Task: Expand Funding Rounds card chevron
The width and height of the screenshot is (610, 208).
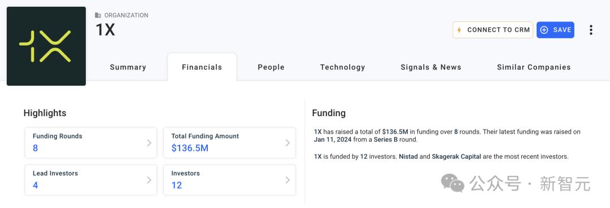Action: pos(149,143)
